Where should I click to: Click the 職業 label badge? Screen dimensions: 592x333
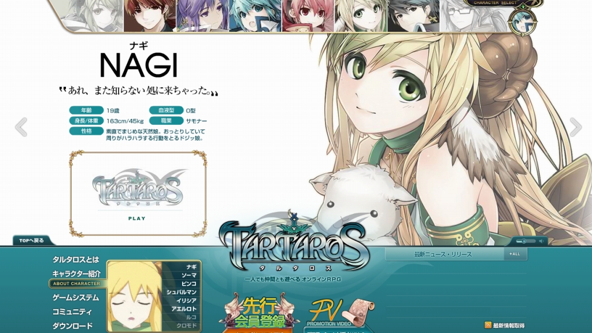click(x=166, y=121)
